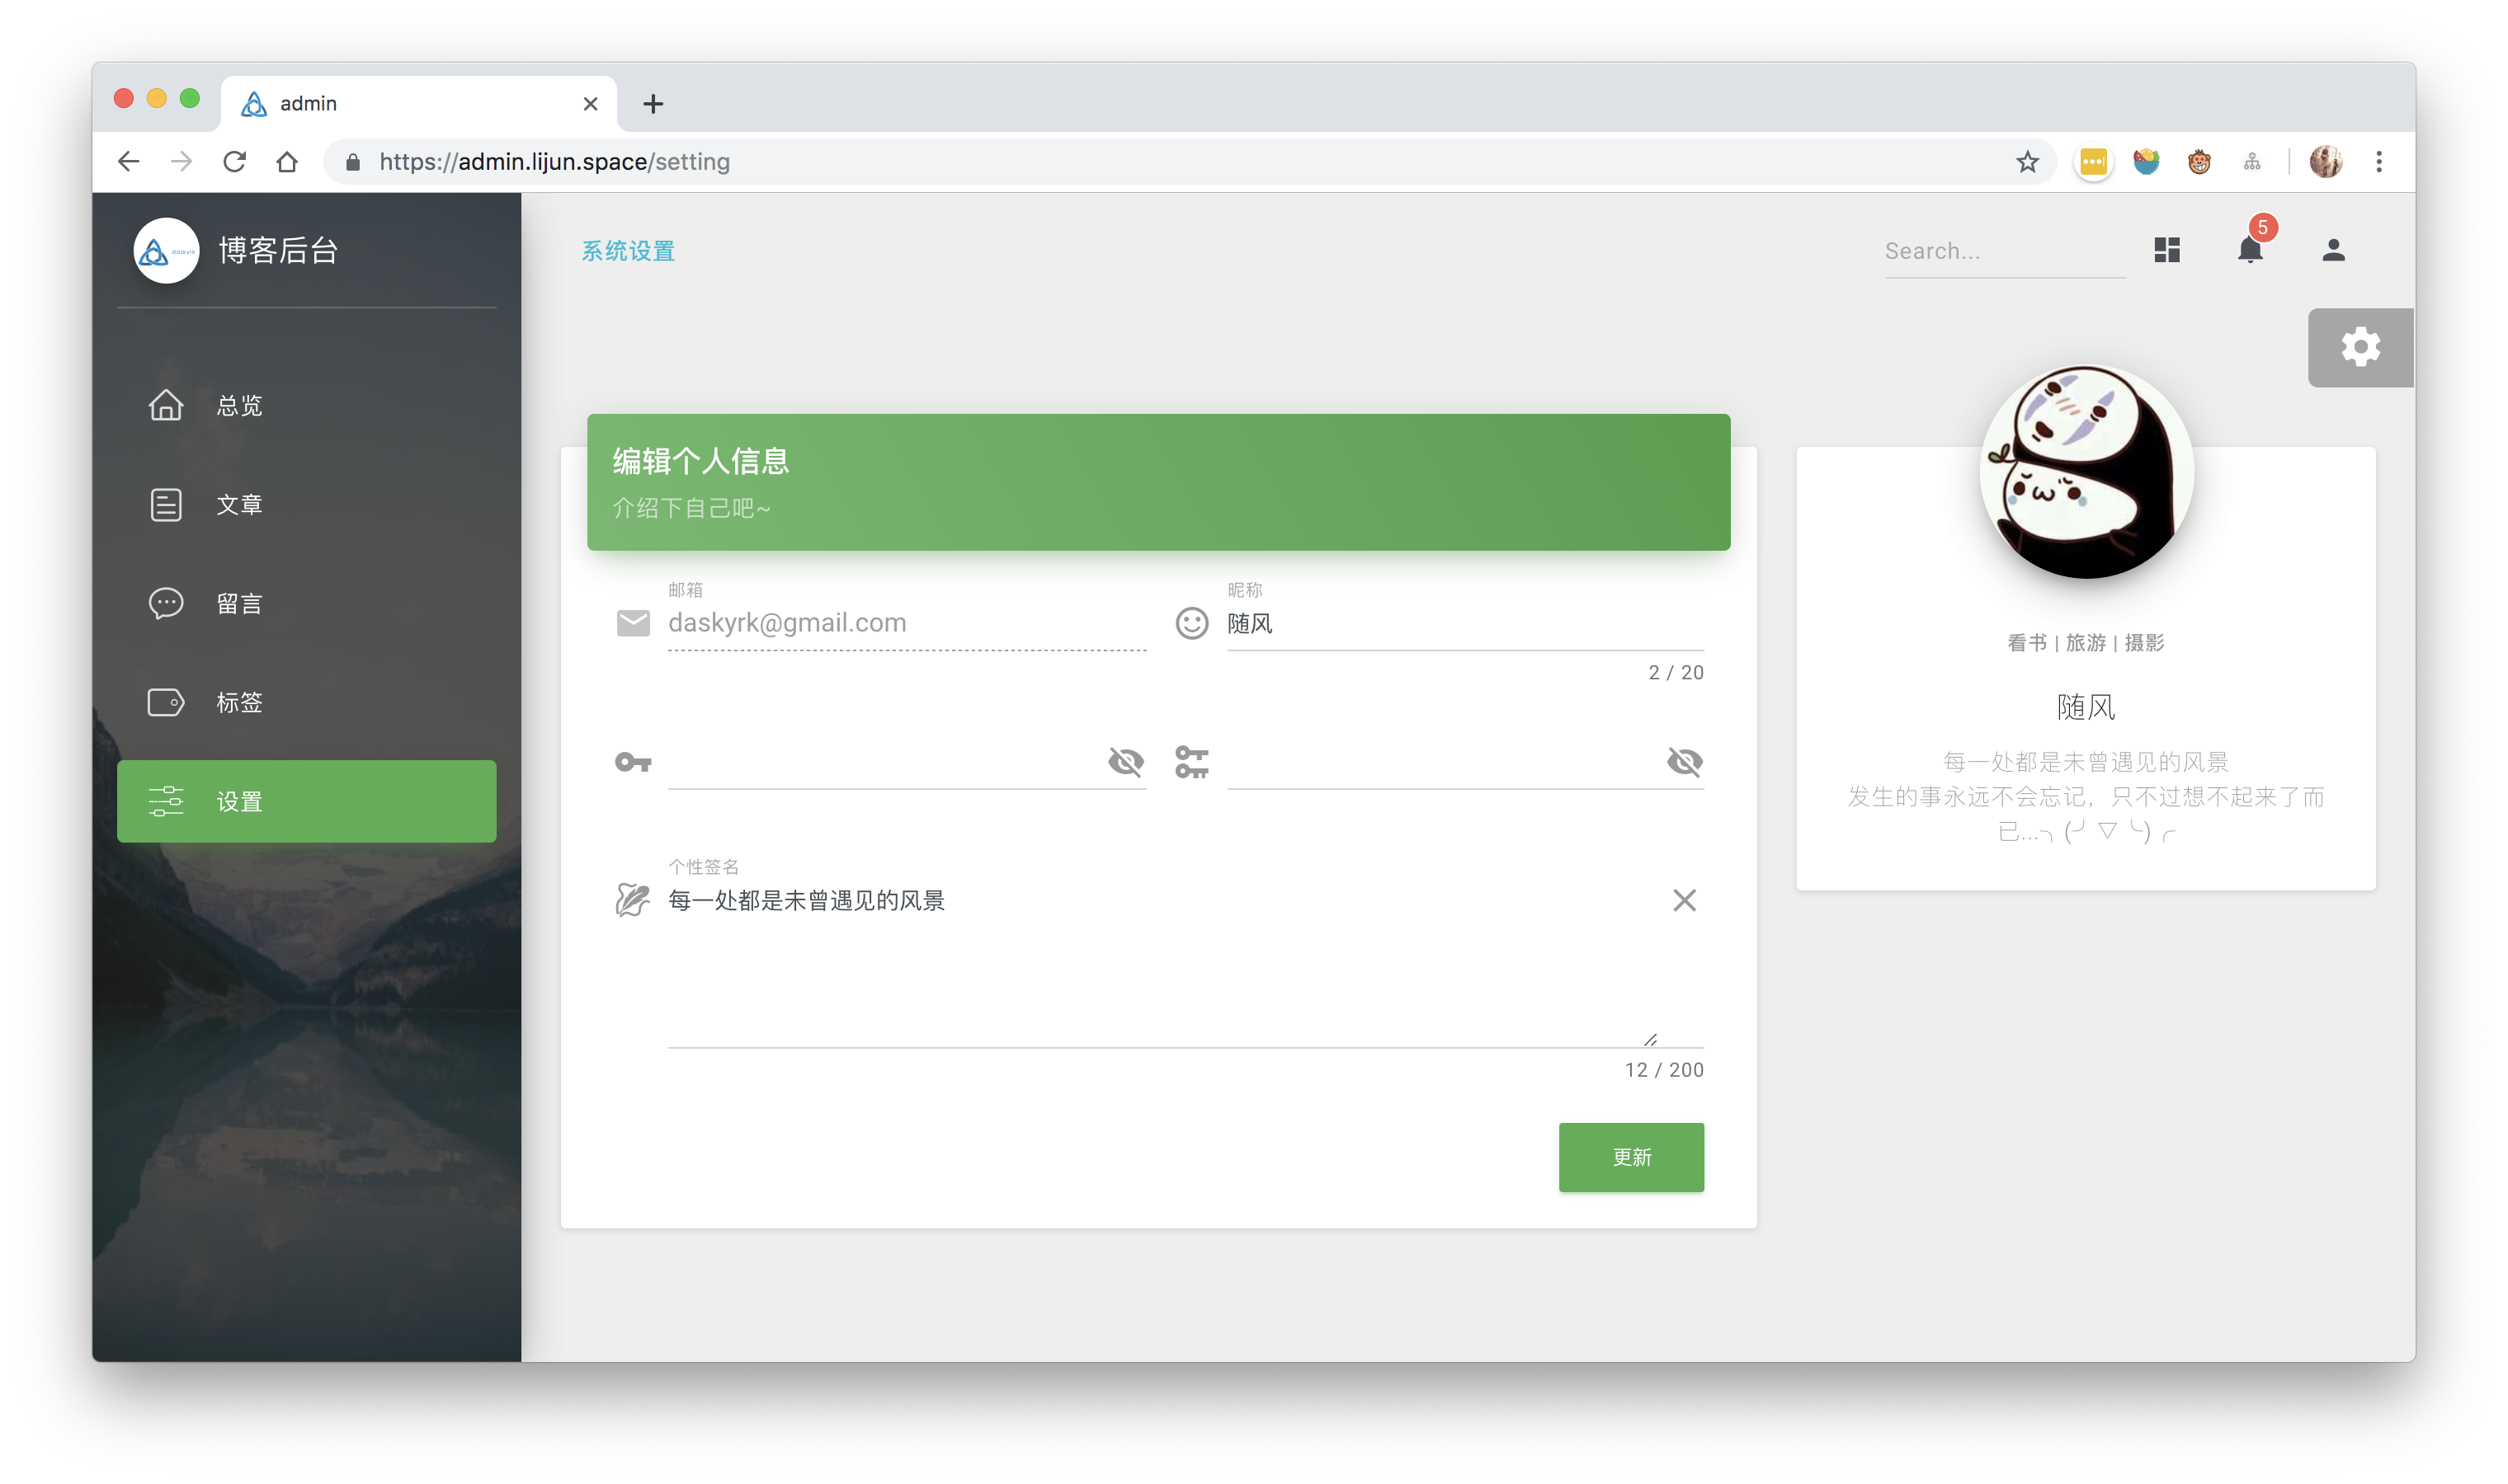Viewport: 2508px width, 1484px height.
Task: Click the yellow chat extension icon
Action: (x=2093, y=161)
